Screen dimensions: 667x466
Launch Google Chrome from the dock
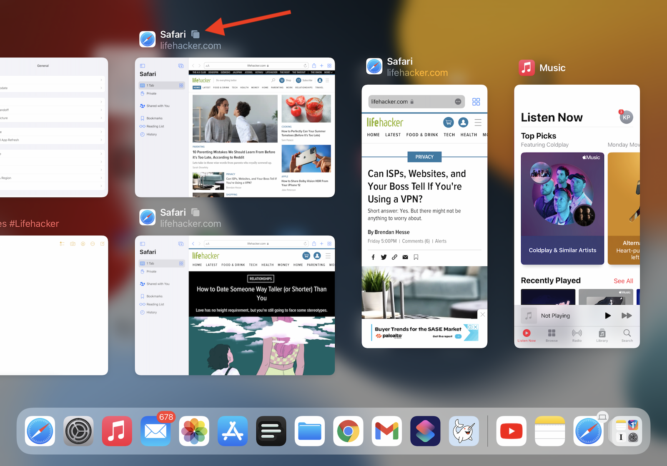tap(348, 431)
